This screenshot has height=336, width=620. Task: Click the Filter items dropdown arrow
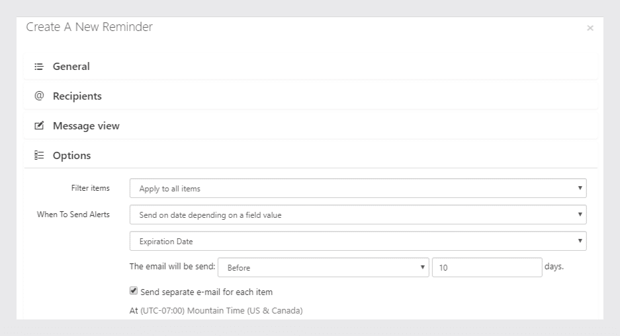580,188
